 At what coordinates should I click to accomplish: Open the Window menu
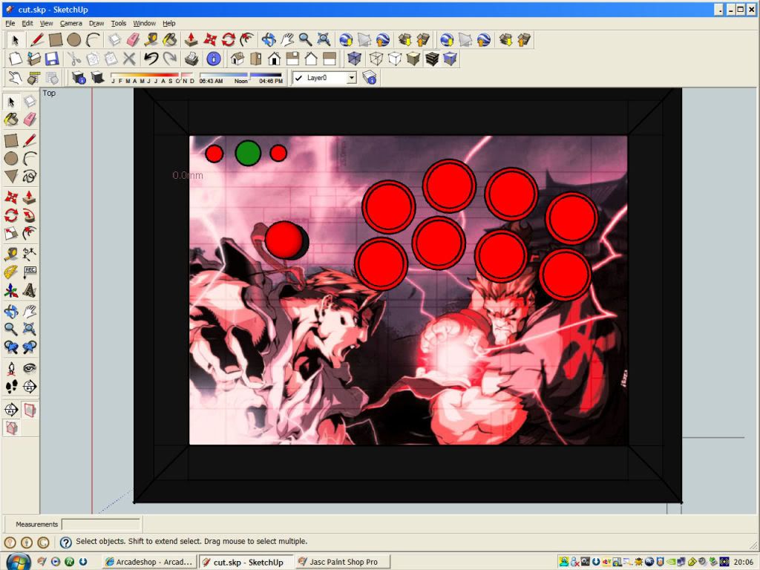(x=145, y=23)
